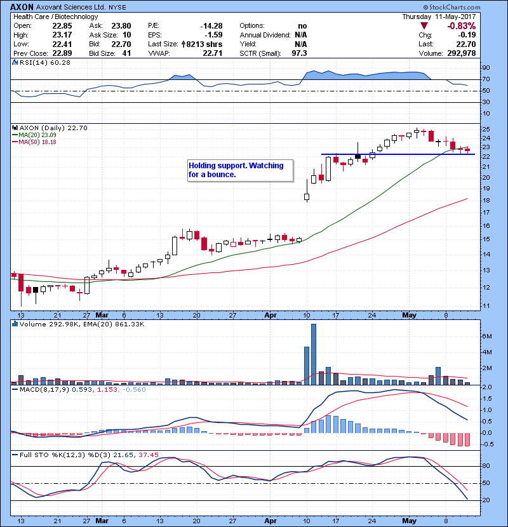This screenshot has height=527, width=508.
Task: Click the Full STO %D value 37.45
Action: [x=148, y=455]
